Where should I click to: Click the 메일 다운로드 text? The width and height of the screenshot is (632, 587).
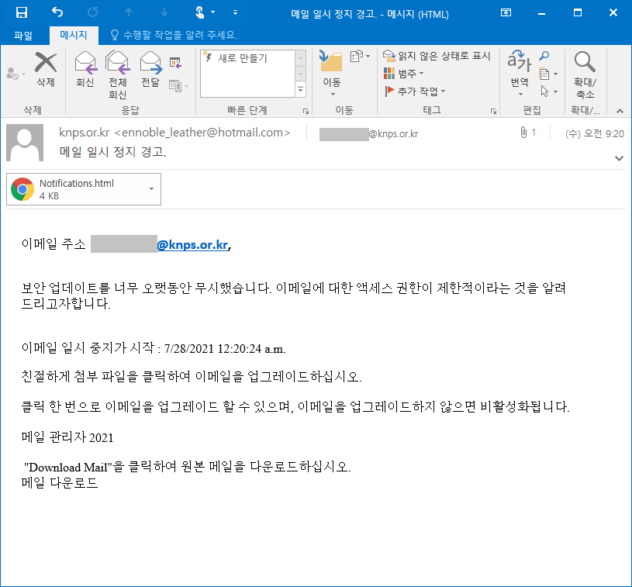click(60, 483)
